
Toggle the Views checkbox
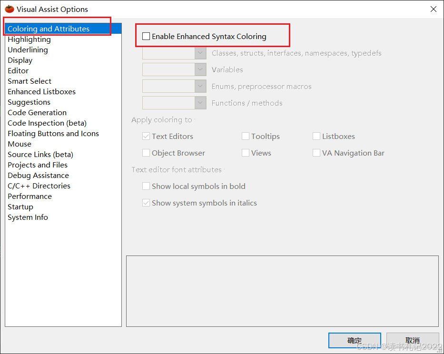[x=245, y=153]
